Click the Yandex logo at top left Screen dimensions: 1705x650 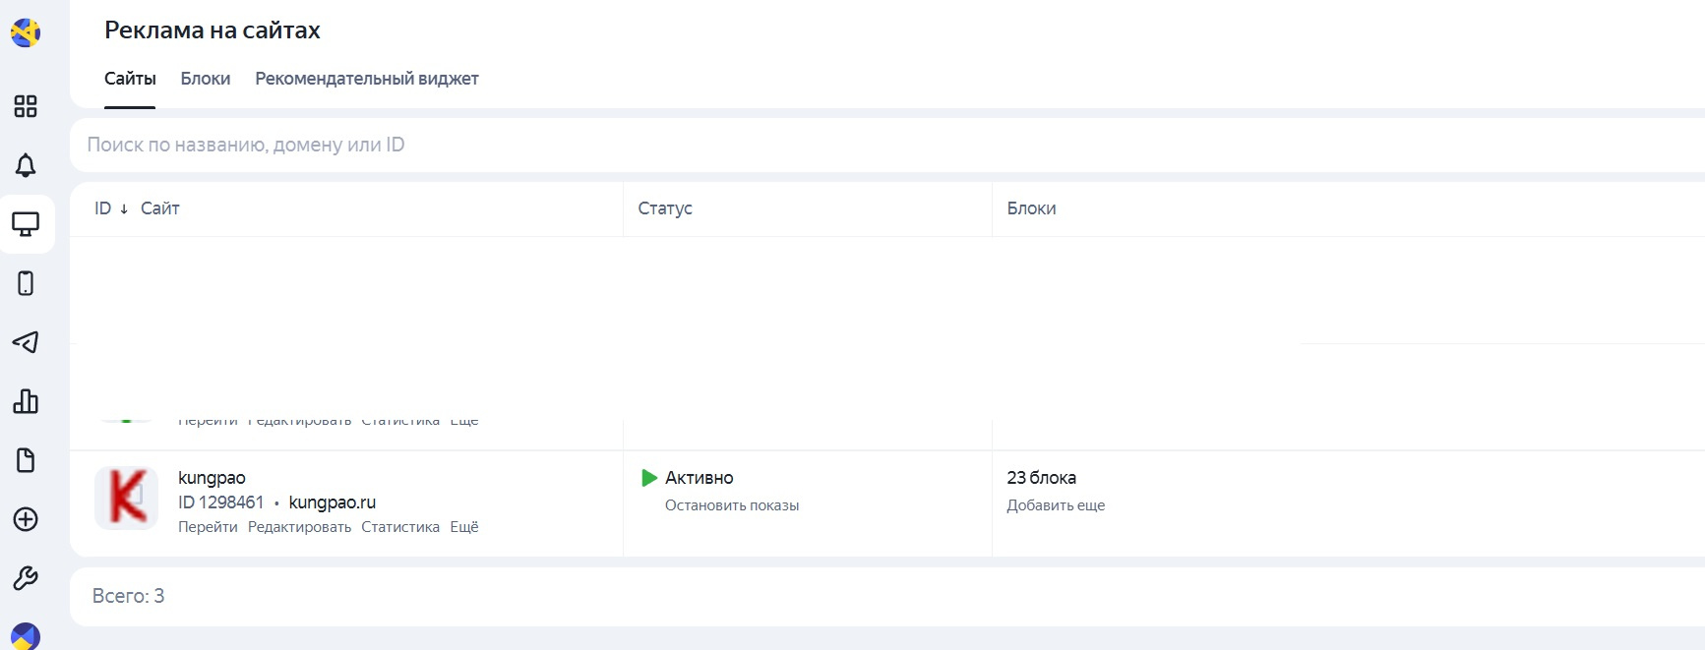pos(26,32)
